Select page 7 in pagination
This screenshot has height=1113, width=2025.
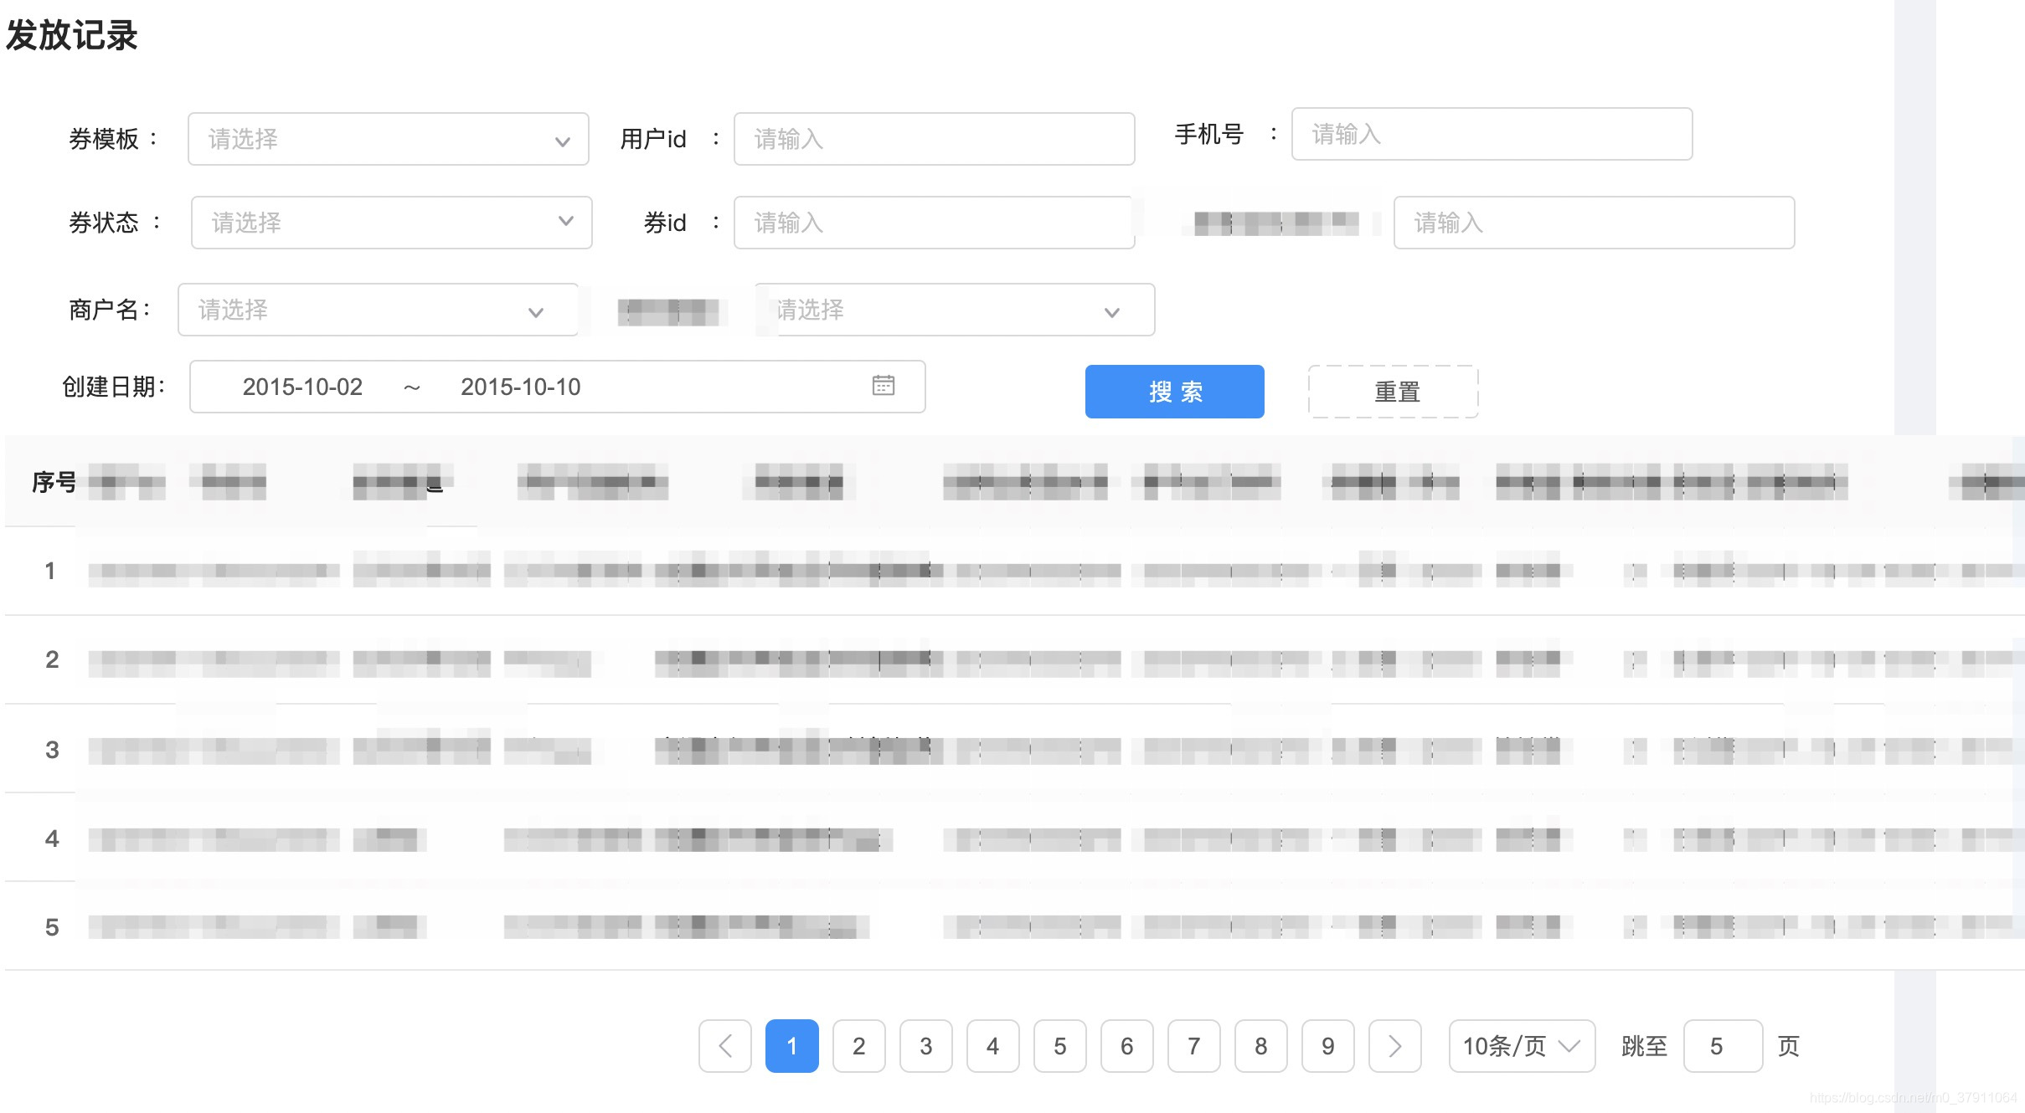coord(1194,1046)
